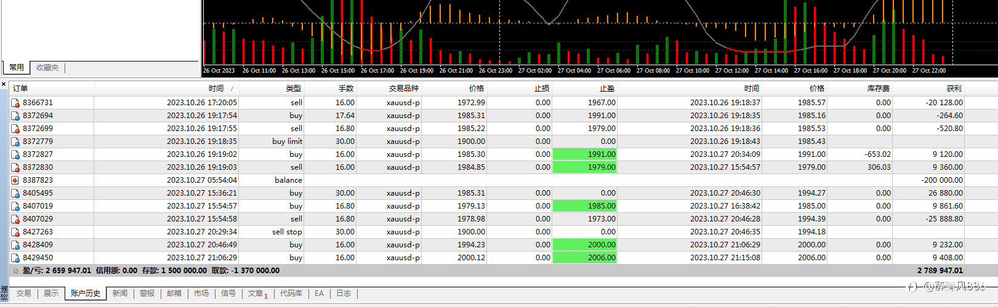Click the balance amount -200 000.00
The height and width of the screenshot is (307, 998).
click(x=942, y=180)
